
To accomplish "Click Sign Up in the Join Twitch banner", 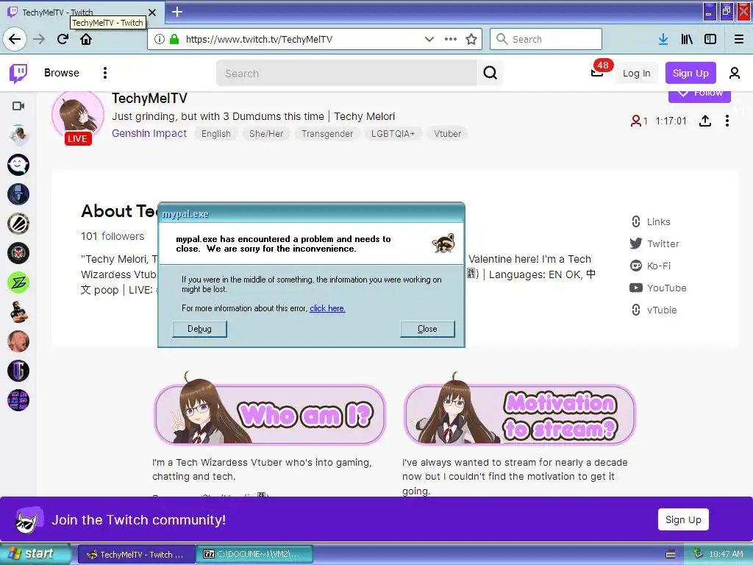I will (x=683, y=519).
